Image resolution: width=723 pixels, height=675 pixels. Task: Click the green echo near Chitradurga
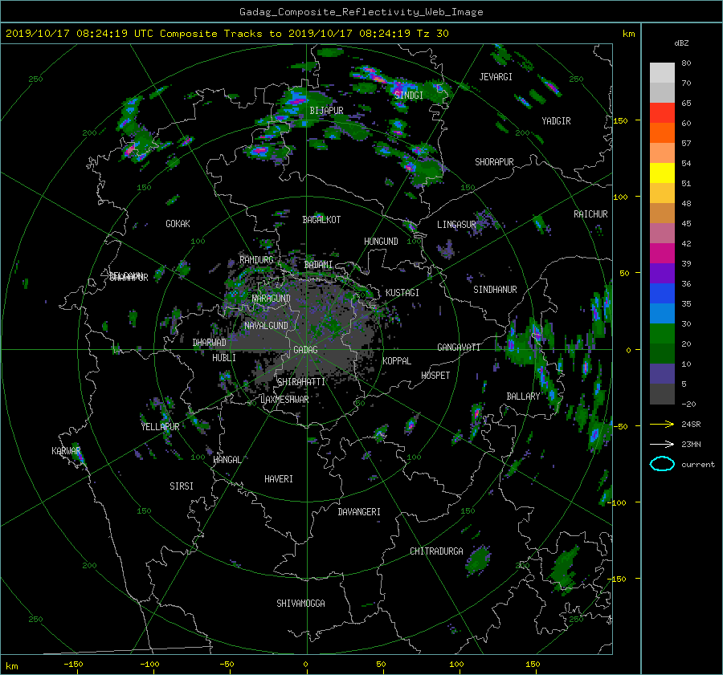(478, 559)
